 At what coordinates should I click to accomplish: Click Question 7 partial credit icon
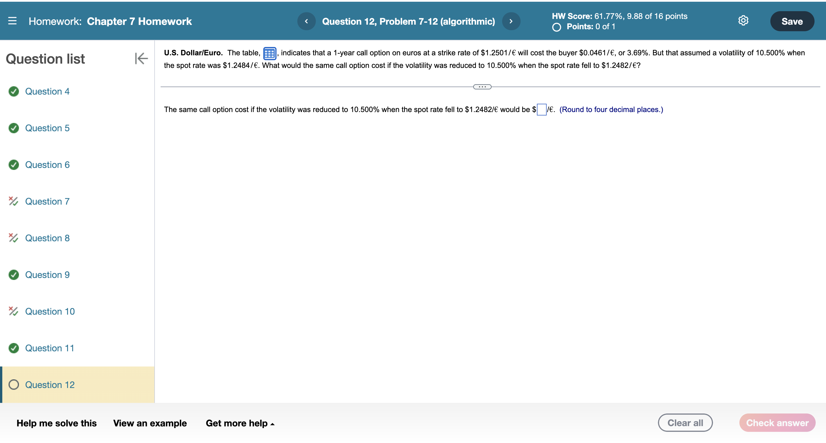13,201
